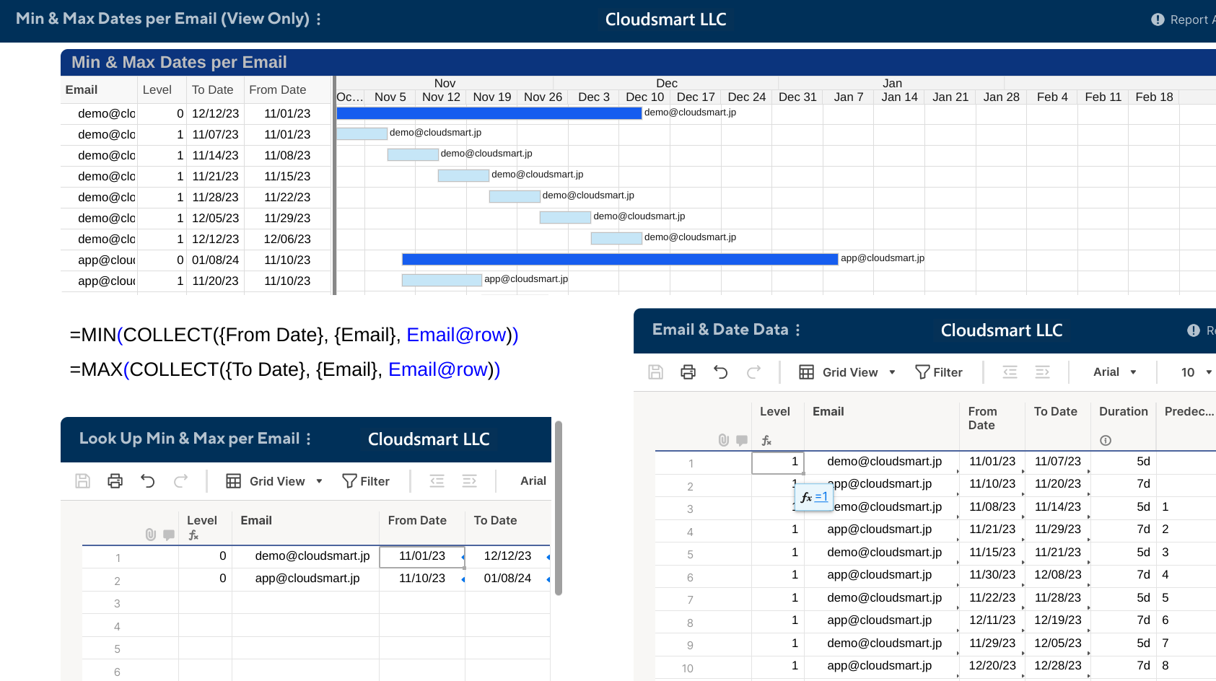
Task: Click Outdent icon in Look Up sheet toolbar
Action: [437, 481]
